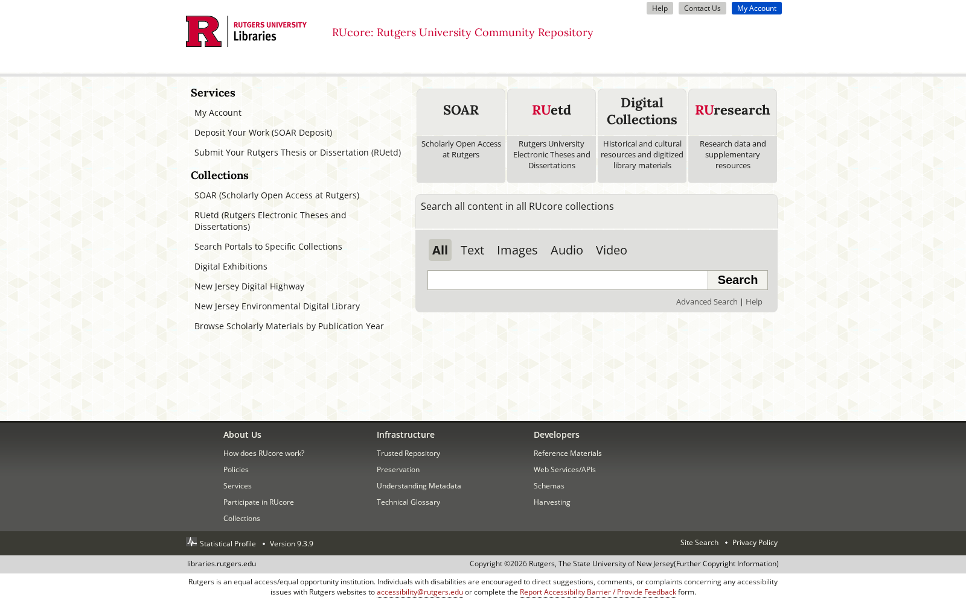Open Policies footer link

click(x=236, y=470)
